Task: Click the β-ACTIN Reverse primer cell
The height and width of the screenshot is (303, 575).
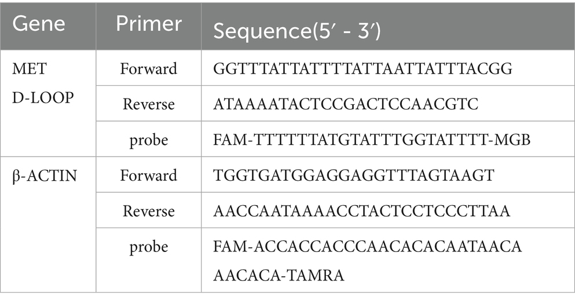Action: [148, 211]
